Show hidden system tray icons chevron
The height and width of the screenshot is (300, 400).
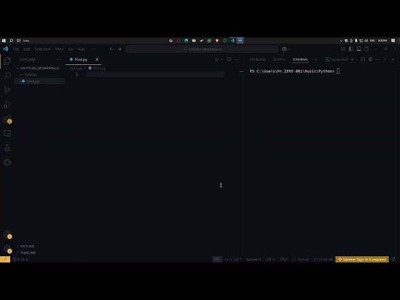pos(341,41)
